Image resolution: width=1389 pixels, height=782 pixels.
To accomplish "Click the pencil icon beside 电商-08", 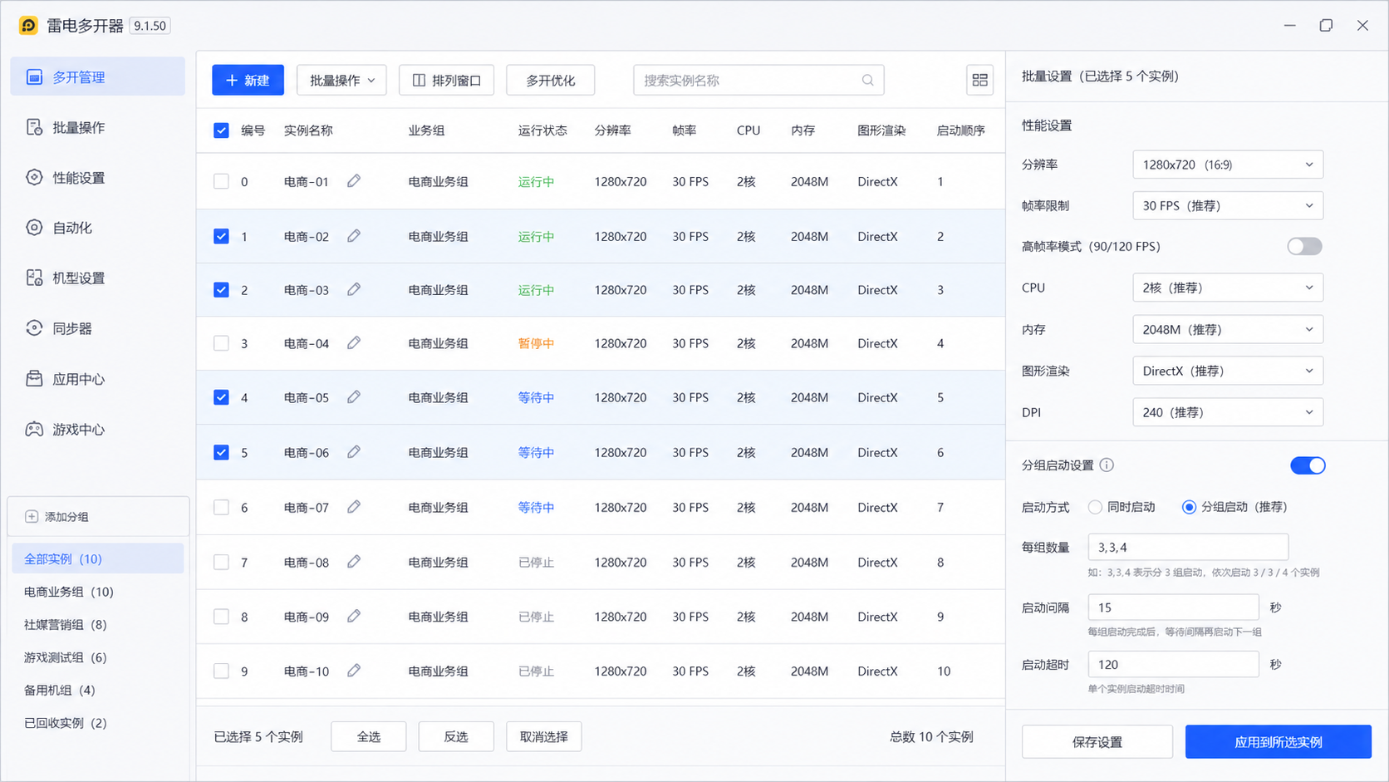I will click(x=354, y=562).
